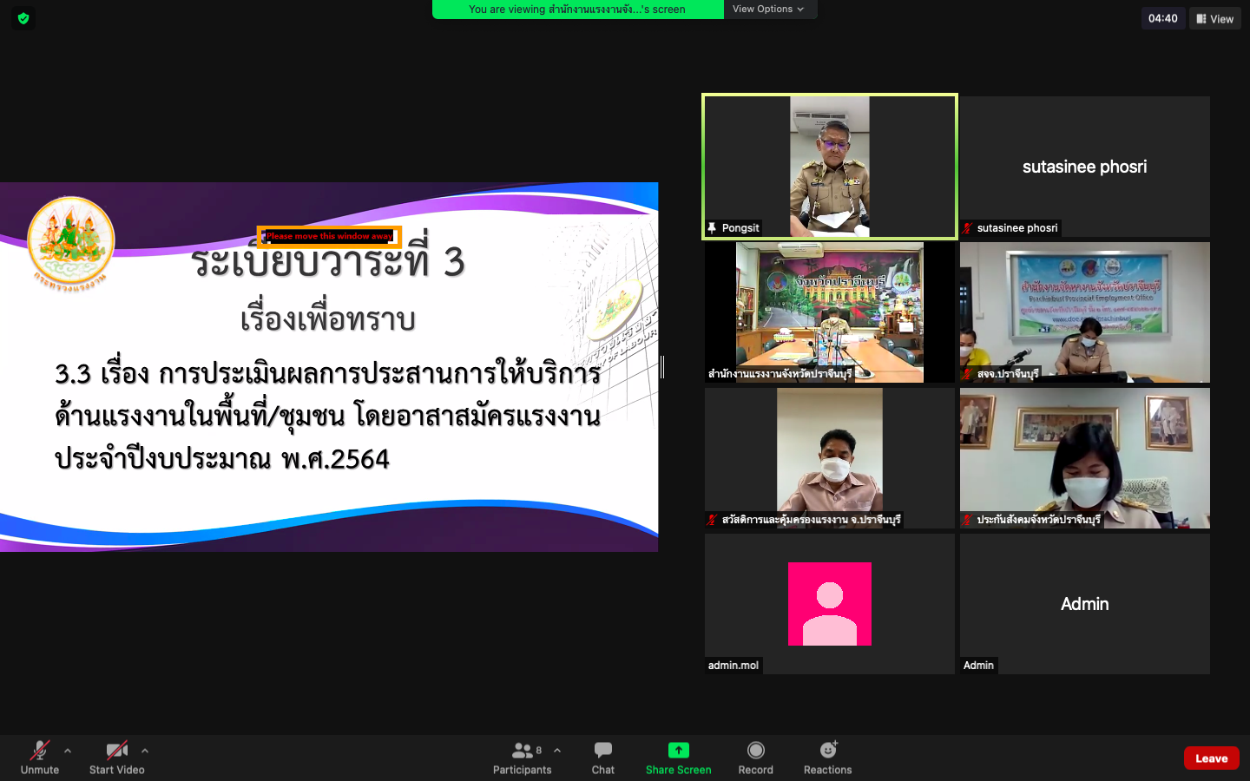Unmute the microphone
1250x781 pixels.
tap(40, 751)
